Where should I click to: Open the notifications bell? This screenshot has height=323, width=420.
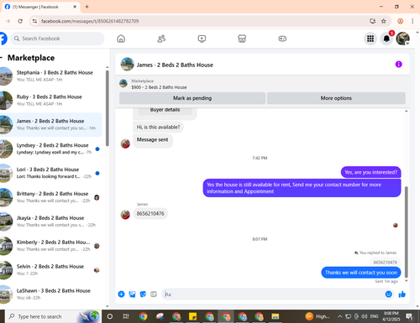[x=386, y=39]
